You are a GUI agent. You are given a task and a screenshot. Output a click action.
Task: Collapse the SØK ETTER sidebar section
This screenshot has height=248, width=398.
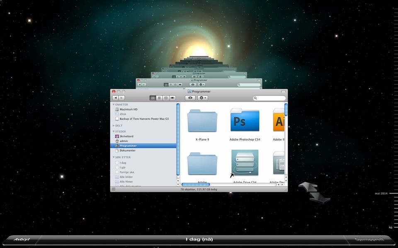pyautogui.click(x=114, y=157)
